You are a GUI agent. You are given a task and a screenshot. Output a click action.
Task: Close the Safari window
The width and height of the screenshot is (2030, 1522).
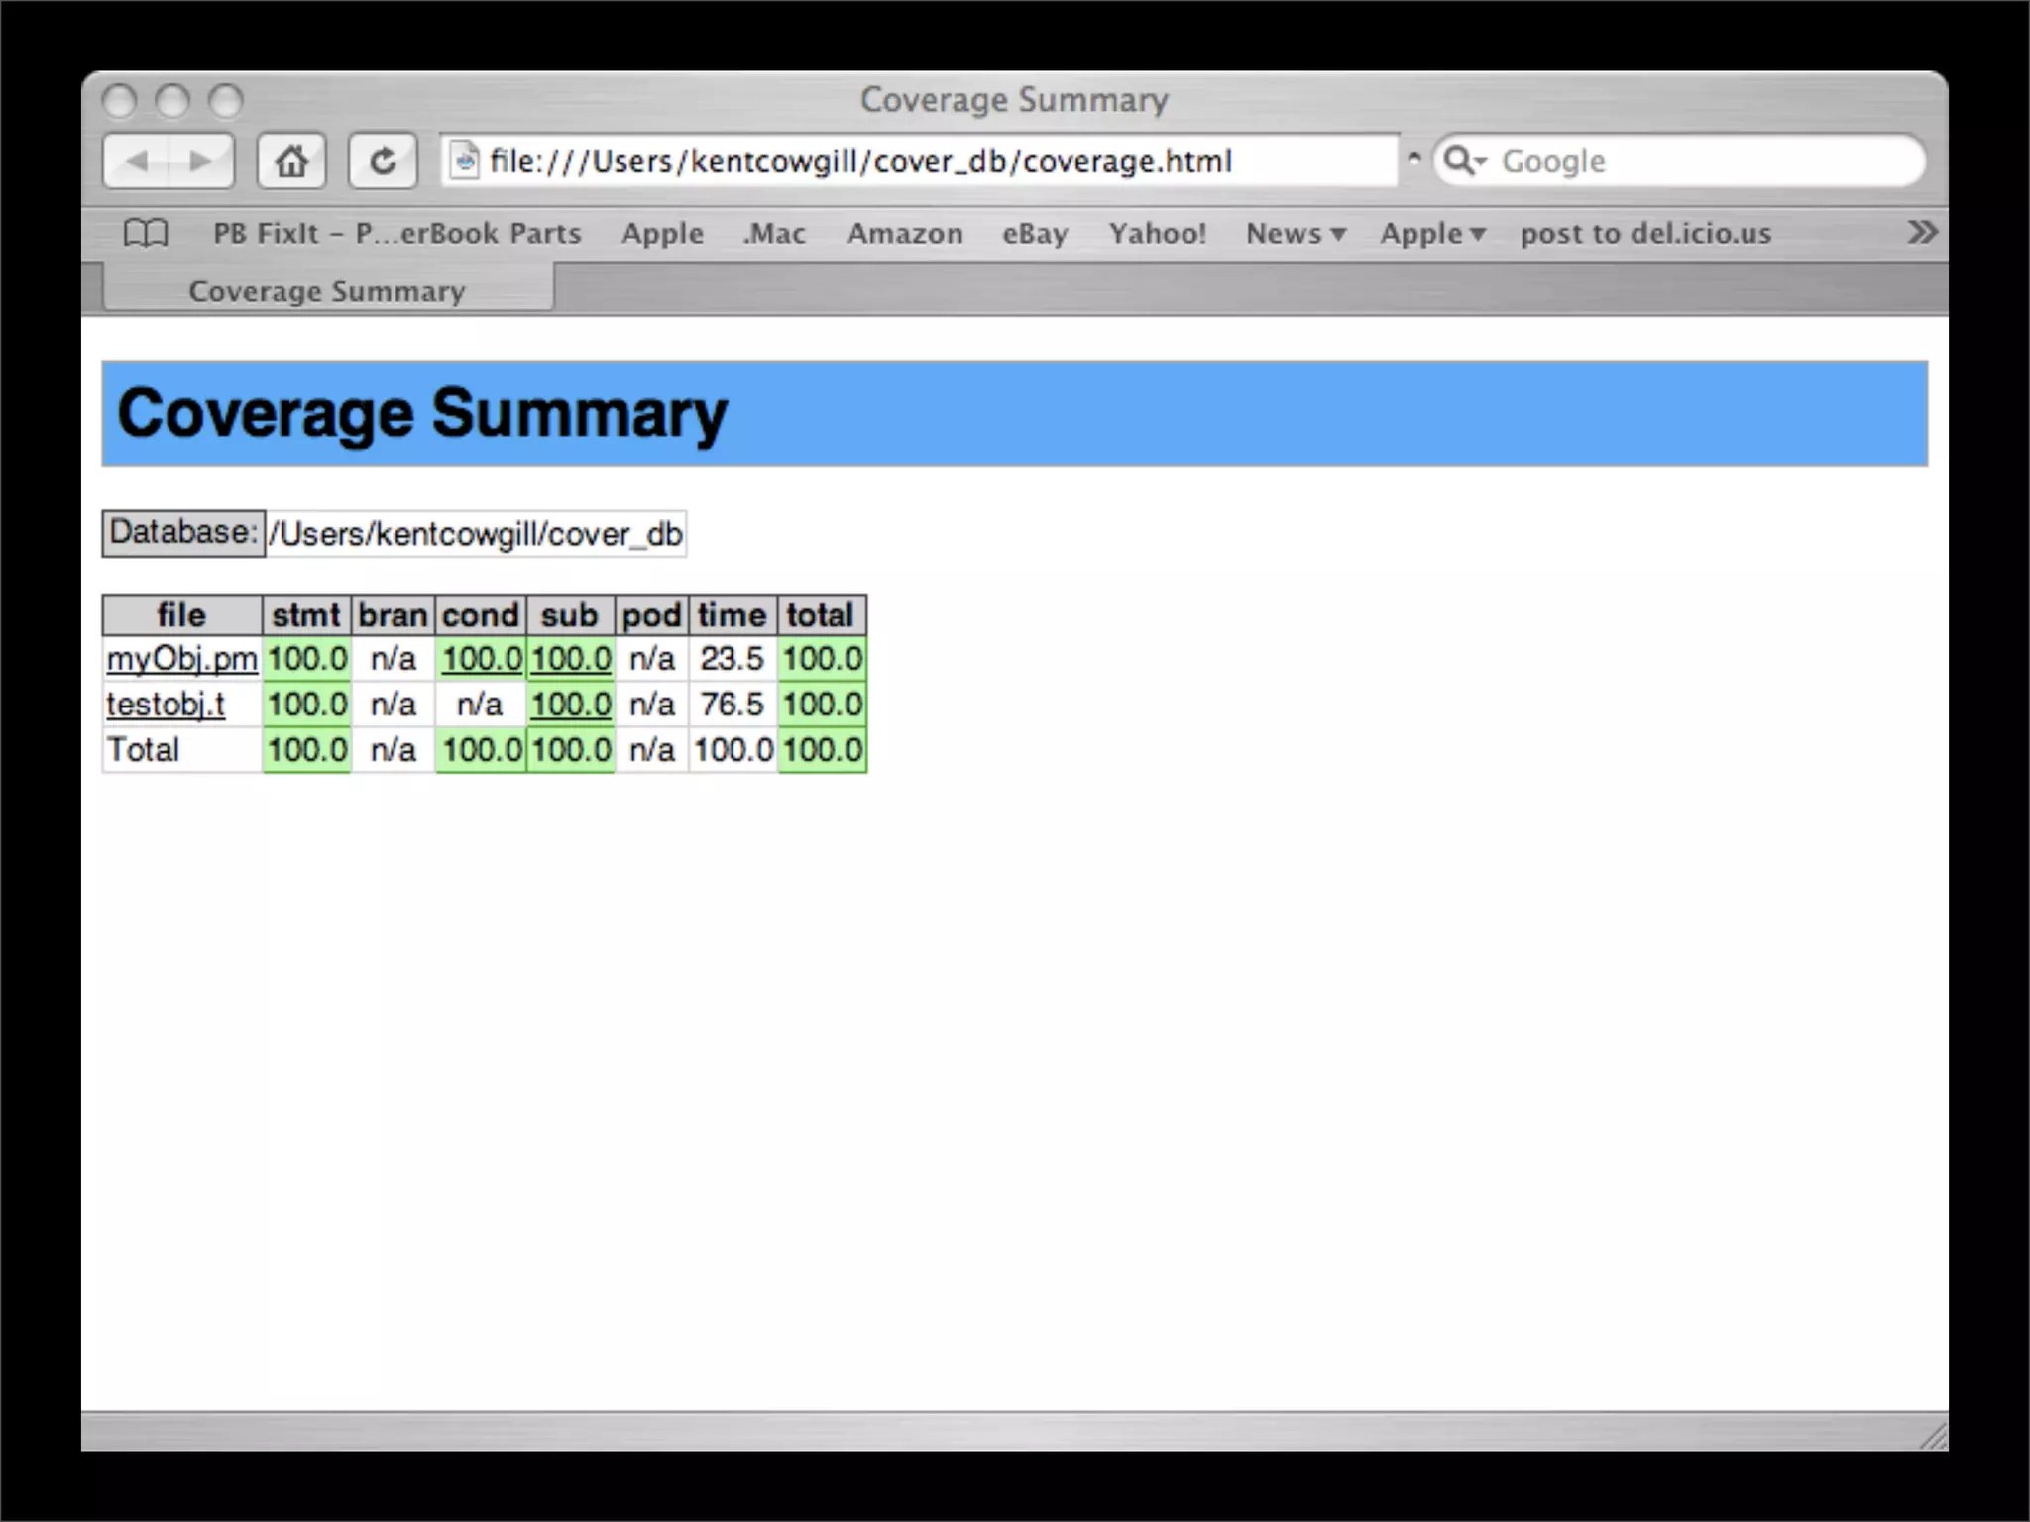point(120,101)
